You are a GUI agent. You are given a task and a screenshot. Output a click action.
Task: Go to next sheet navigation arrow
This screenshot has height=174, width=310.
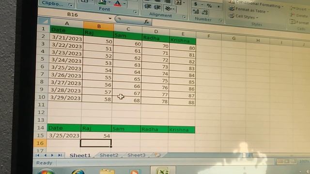(52, 156)
